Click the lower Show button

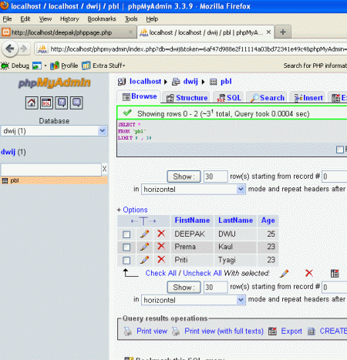tap(184, 287)
